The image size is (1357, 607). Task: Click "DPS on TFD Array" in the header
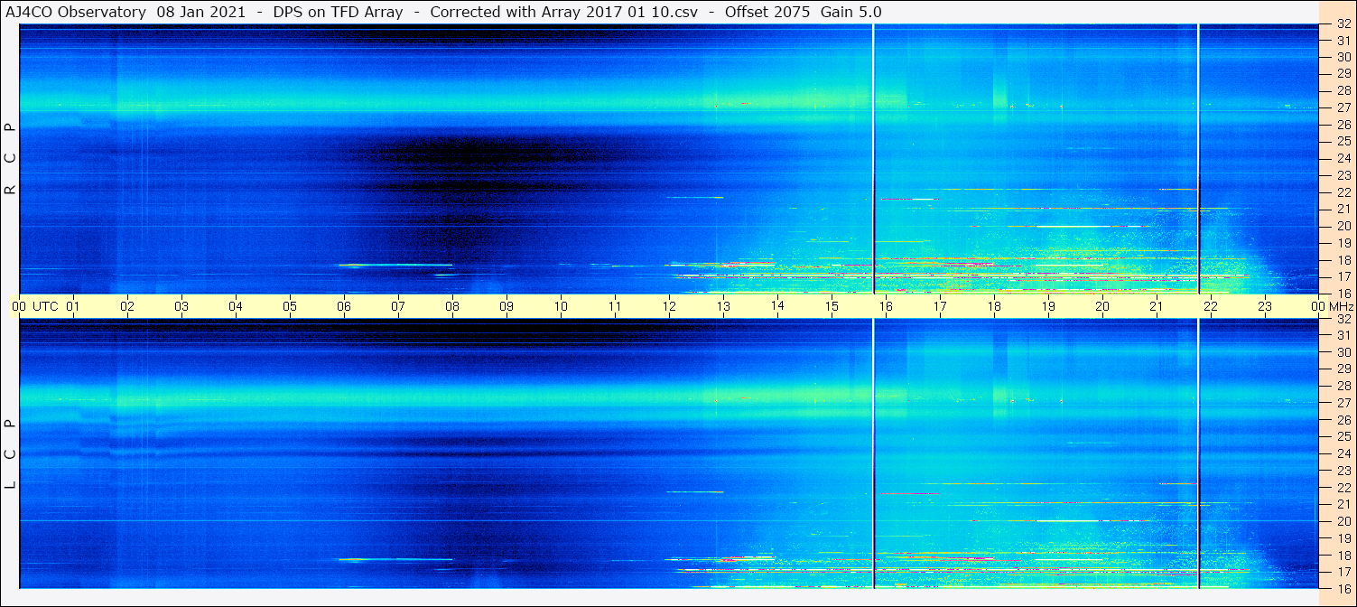tap(338, 12)
